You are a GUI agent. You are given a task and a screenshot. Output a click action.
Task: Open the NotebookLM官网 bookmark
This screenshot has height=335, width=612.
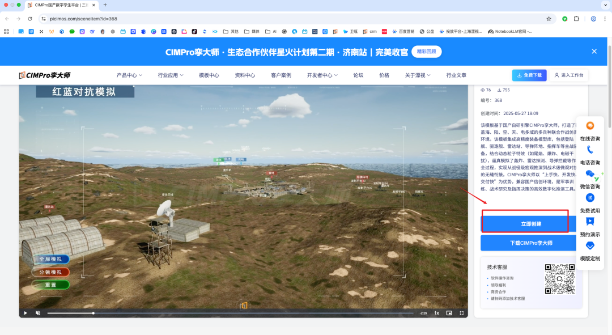coord(510,32)
